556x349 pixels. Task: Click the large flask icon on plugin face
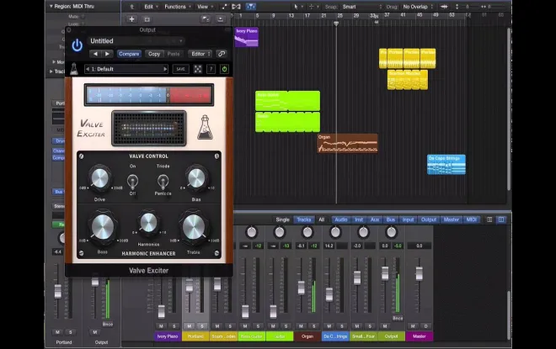[x=206, y=127]
